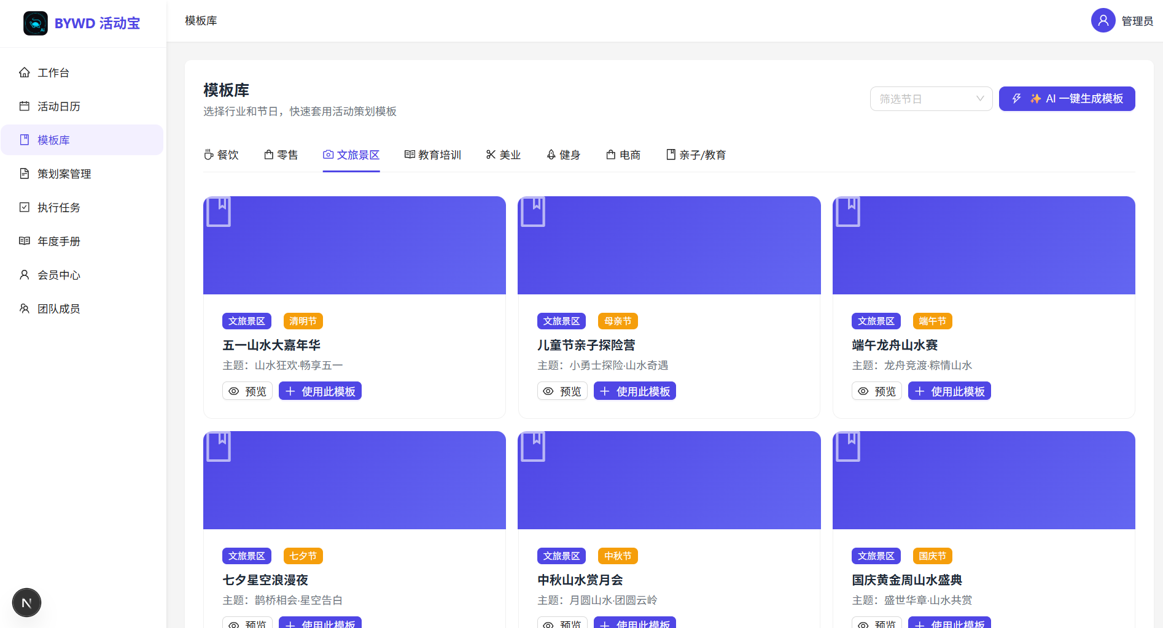Viewport: 1163px width, 628px height.
Task: Click bookmark icon on 国庆黄金周山水盛典 card
Action: [x=848, y=446]
